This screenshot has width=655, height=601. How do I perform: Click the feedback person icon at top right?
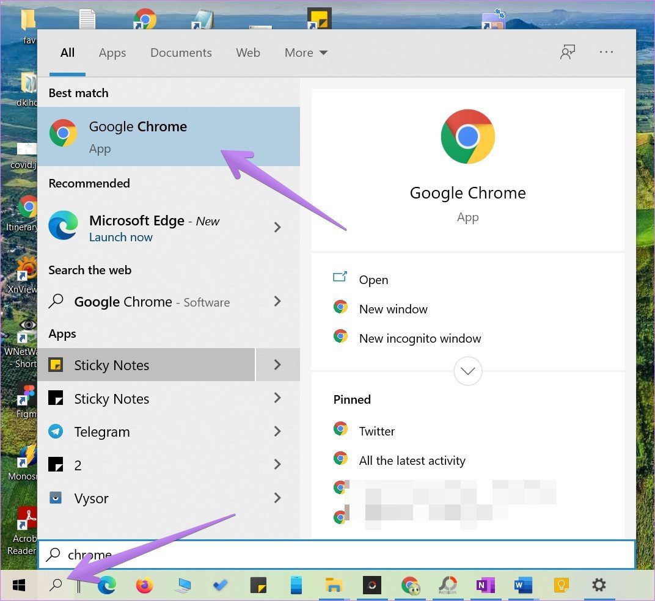pos(567,52)
